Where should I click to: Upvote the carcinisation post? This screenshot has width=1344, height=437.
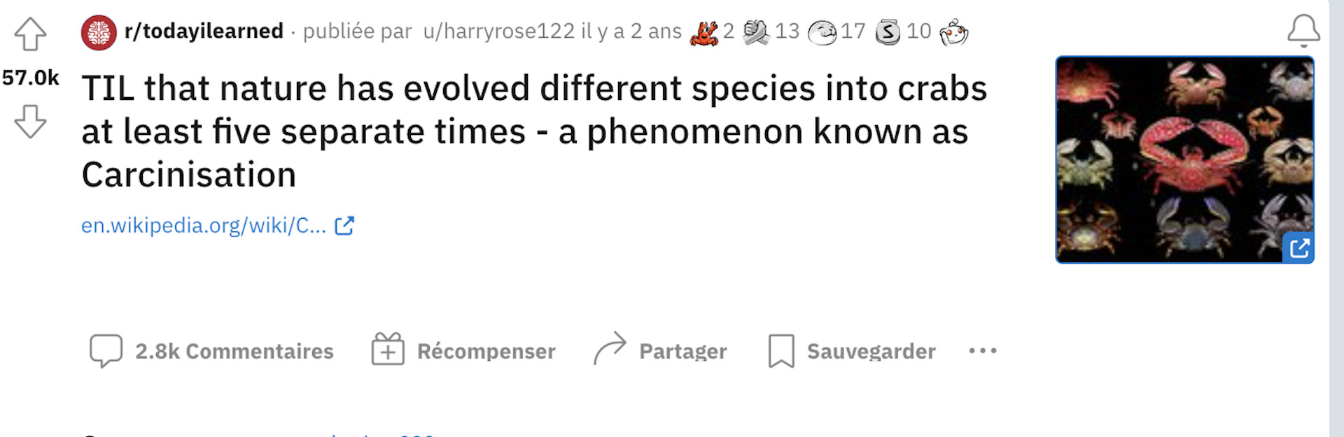30,34
